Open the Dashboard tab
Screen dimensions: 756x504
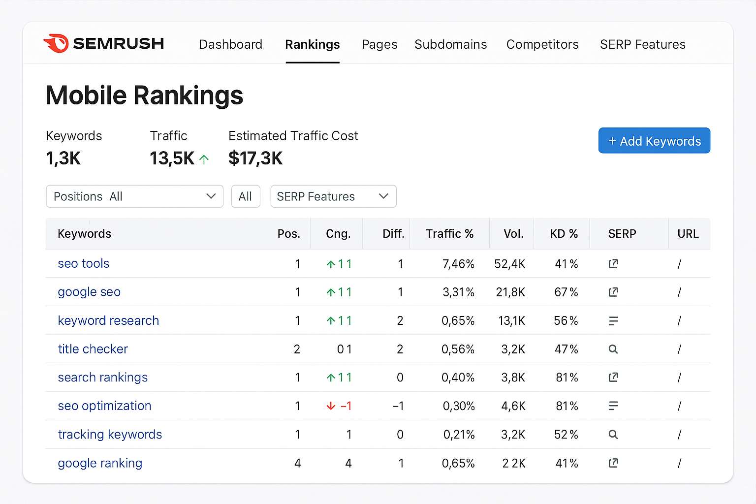tap(230, 44)
